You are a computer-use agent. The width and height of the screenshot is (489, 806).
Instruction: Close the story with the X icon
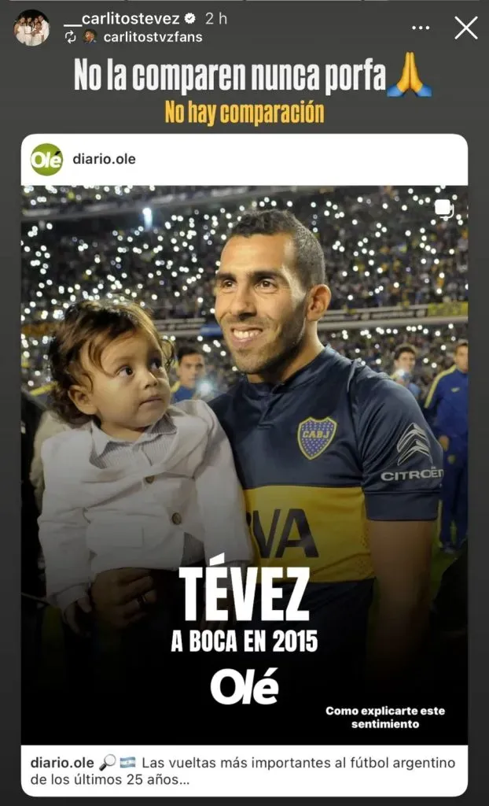pos(466,28)
